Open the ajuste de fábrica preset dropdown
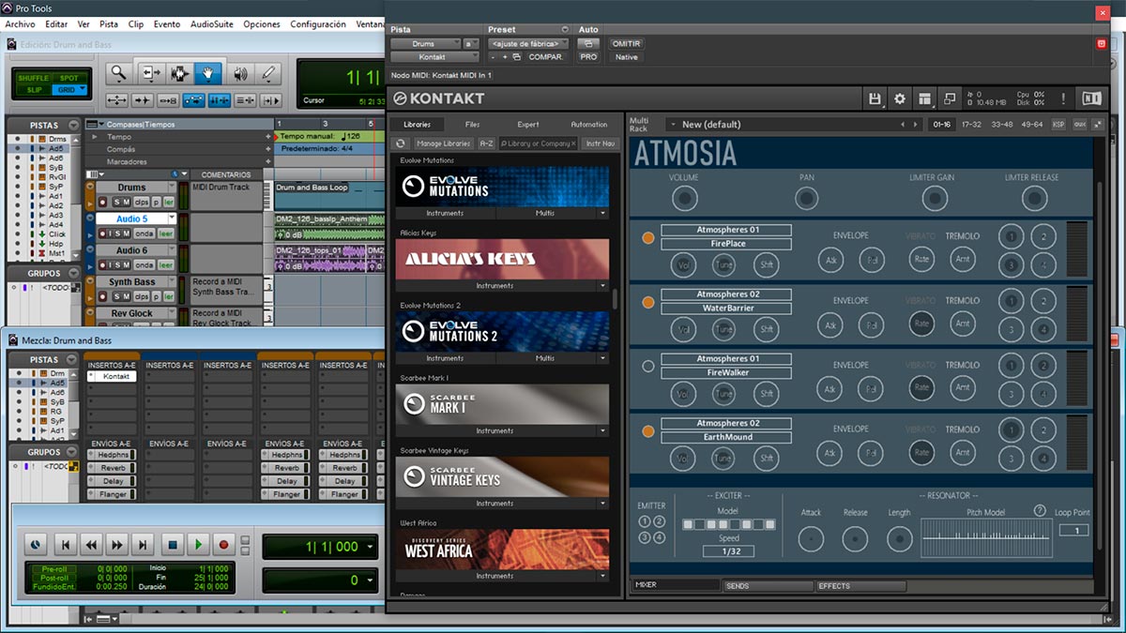Screen dimensions: 1126x633 [527, 44]
